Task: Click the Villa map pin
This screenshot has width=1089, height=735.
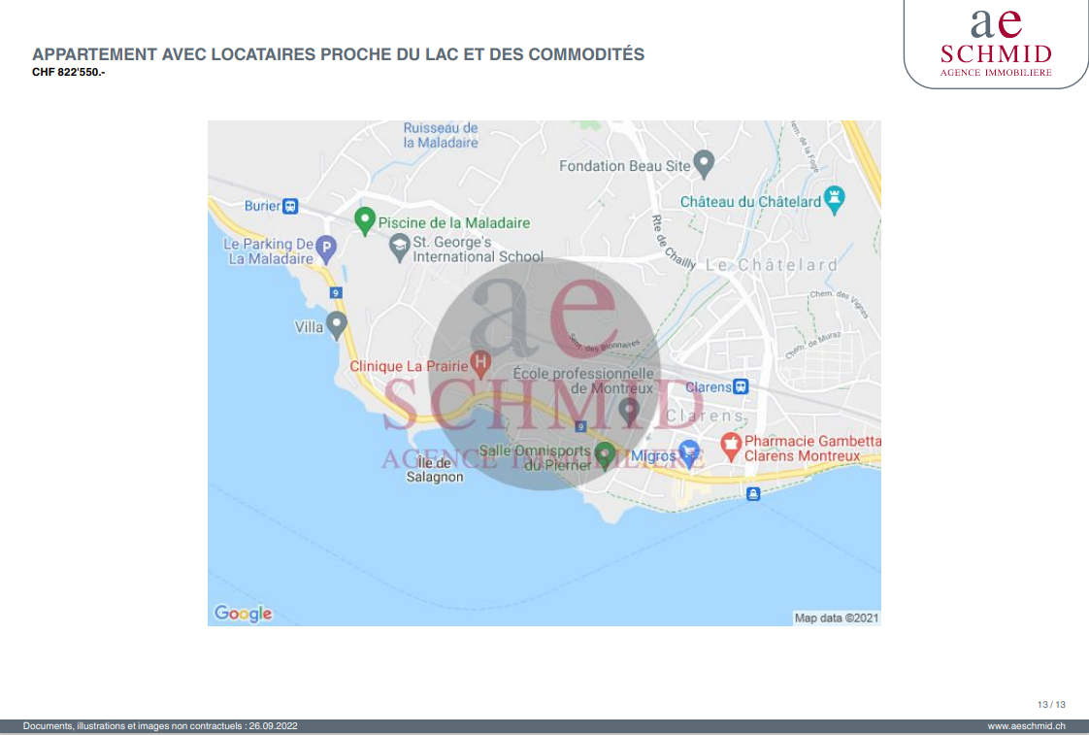Action: click(337, 324)
